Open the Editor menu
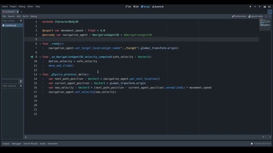The width and height of the screenshot is (273, 153). 30,6
